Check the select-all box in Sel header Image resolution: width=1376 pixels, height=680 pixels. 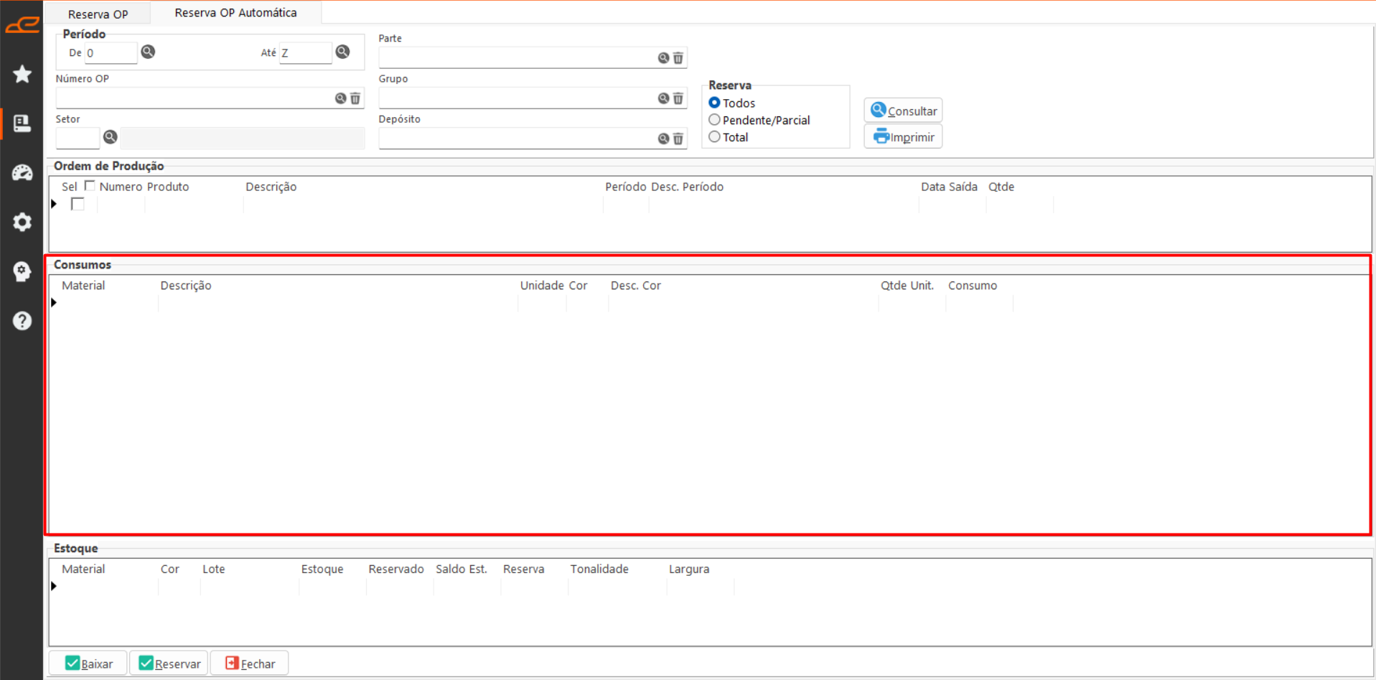[x=90, y=186]
